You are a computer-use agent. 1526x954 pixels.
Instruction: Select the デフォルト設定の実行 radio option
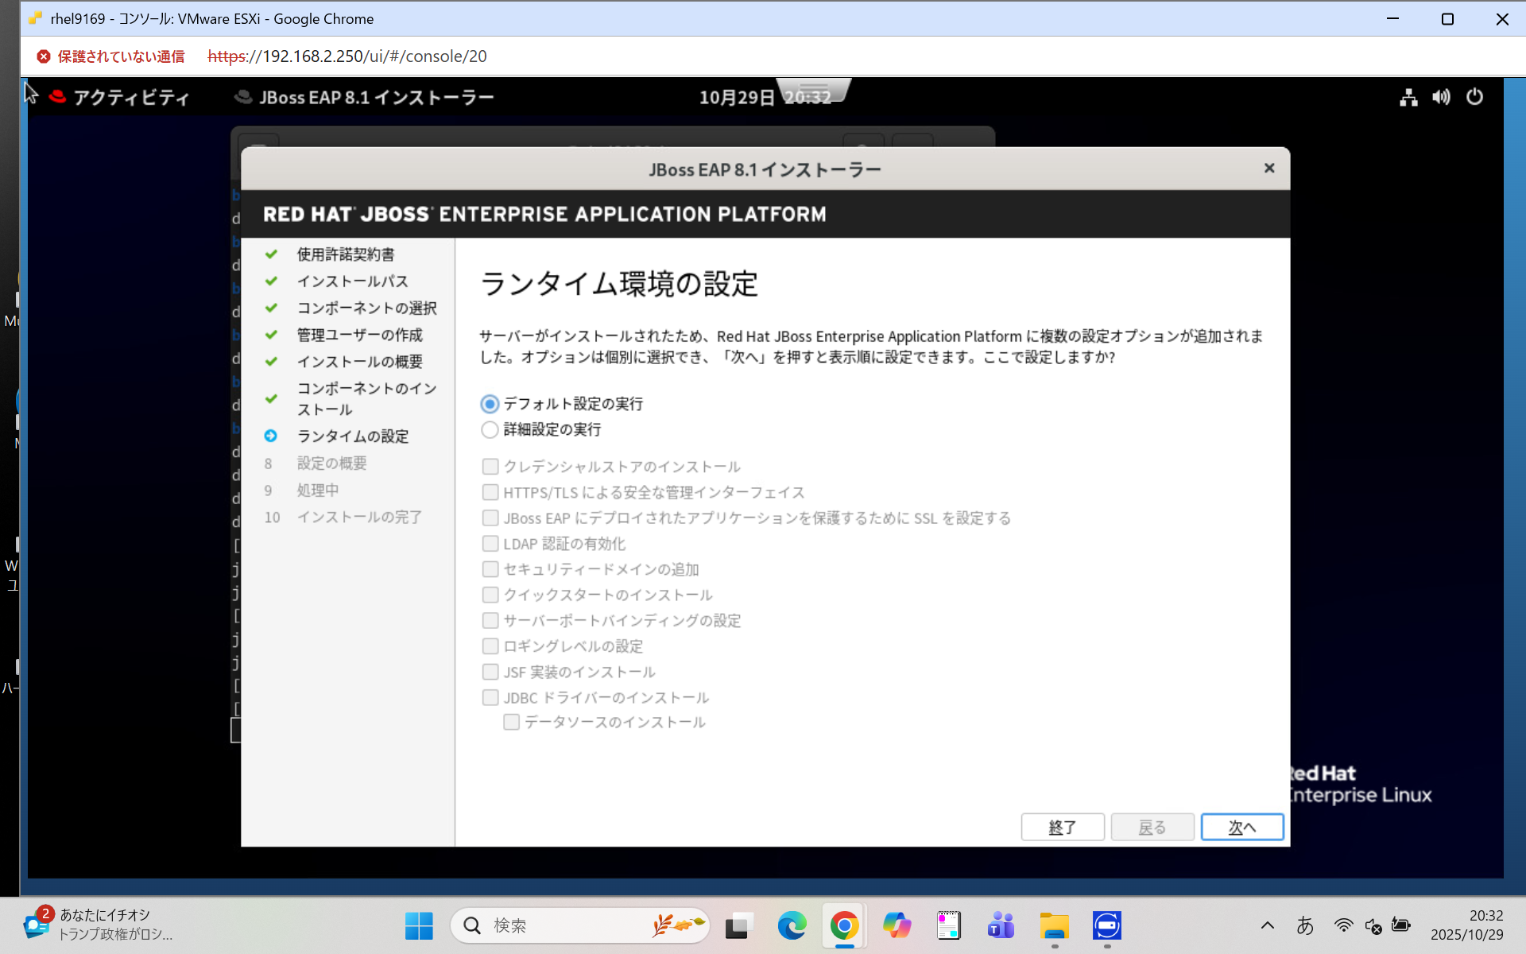point(489,403)
